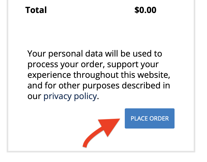207x162 pixels.
Task: Open the privacy policy link
Action: coord(70,96)
